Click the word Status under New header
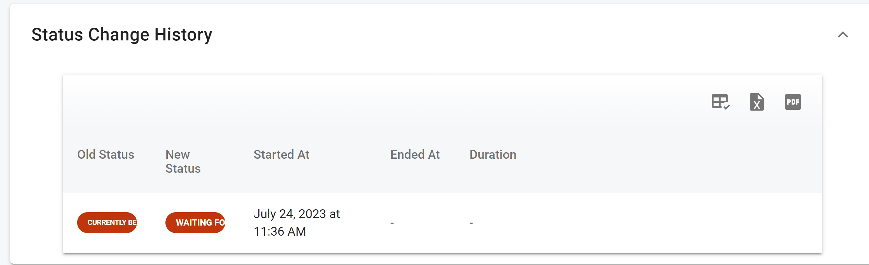 click(x=183, y=169)
